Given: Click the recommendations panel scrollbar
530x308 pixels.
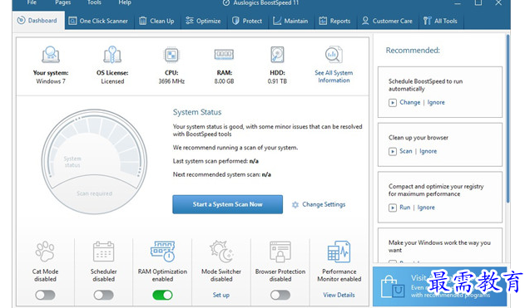Looking at the screenshot, I should point(508,119).
